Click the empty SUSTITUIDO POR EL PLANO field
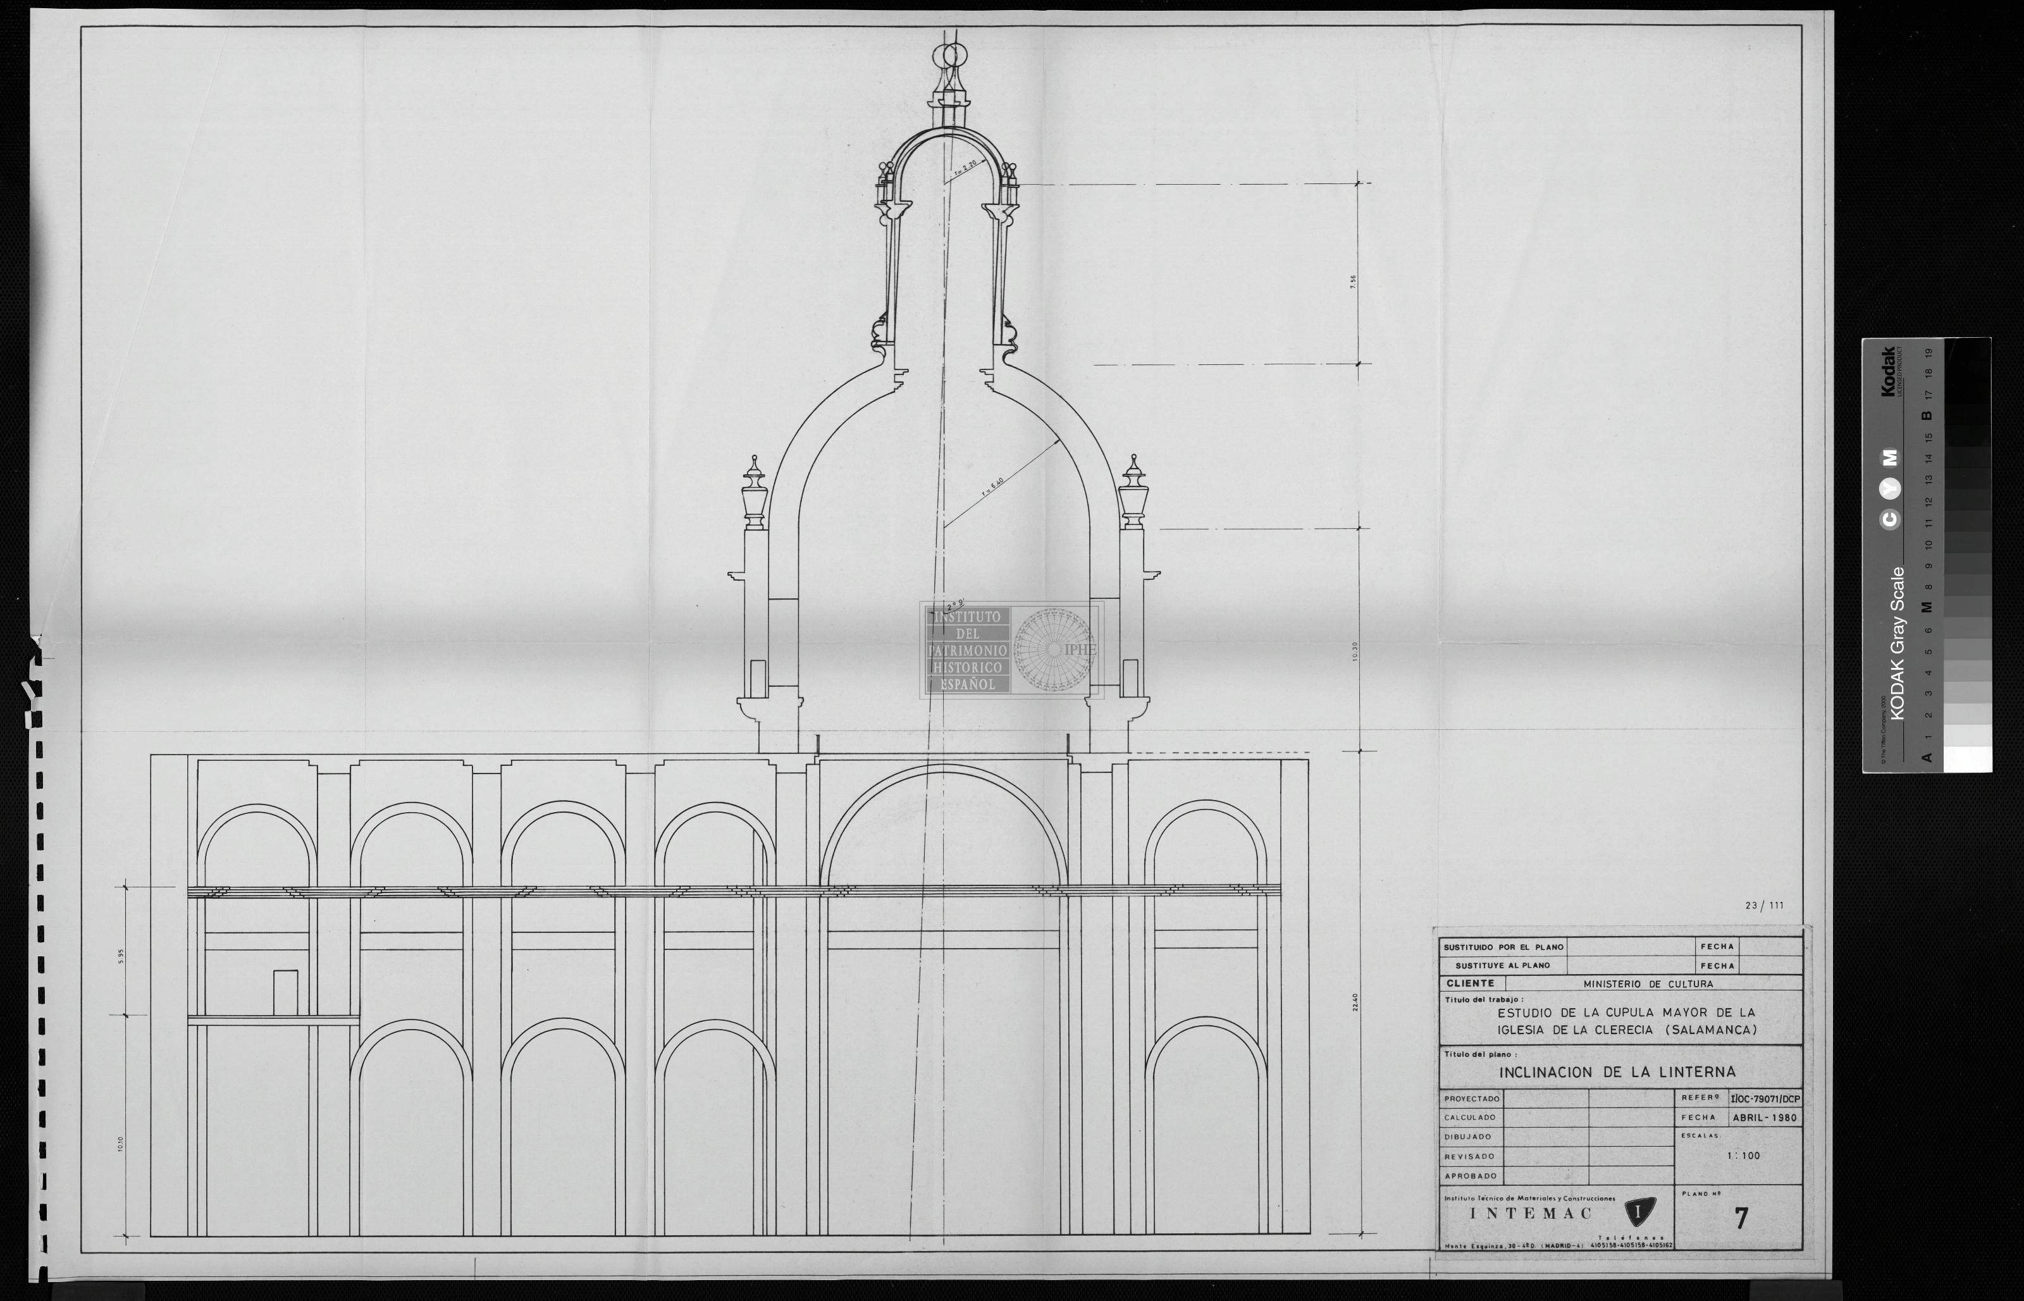This screenshot has width=2024, height=1301. 1631,947
